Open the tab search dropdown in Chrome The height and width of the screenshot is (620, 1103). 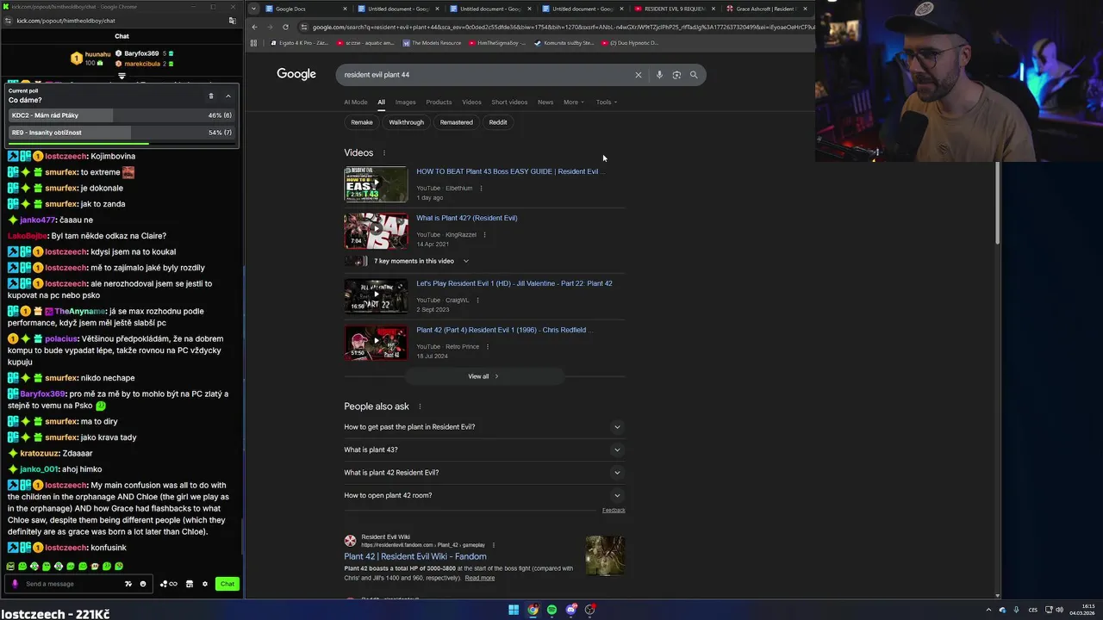[252, 9]
